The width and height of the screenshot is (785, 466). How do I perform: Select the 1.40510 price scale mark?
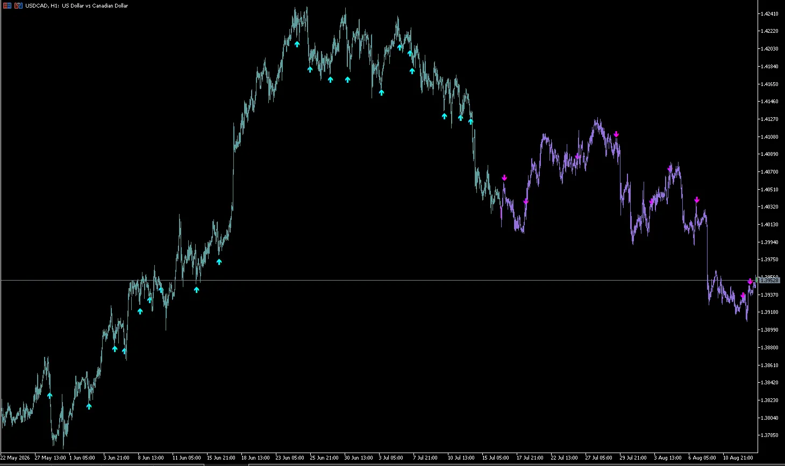point(770,190)
